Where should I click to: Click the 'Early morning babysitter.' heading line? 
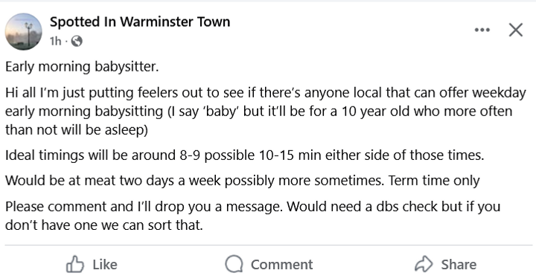pyautogui.click(x=82, y=66)
